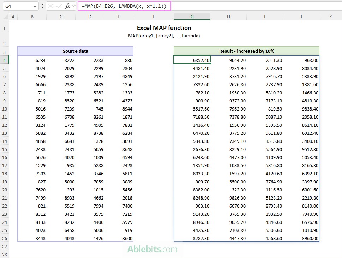Select result cell 5500.00
The image size is (342, 258).
pos(228,182)
